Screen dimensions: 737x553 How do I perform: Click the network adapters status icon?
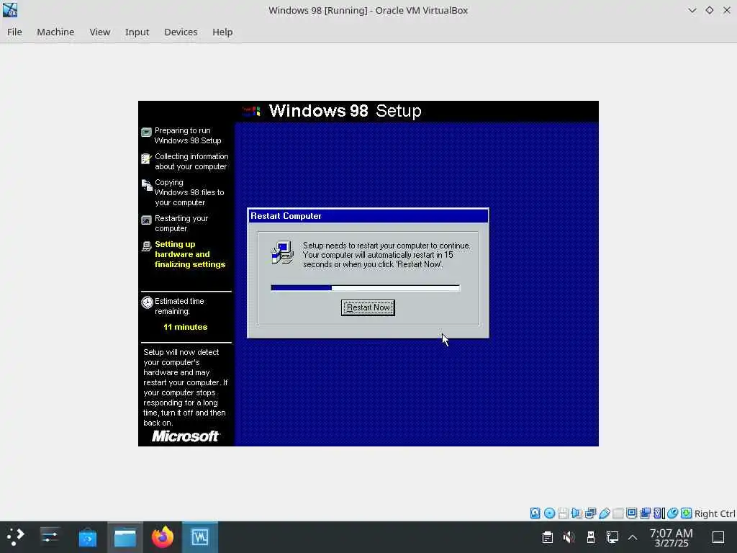click(590, 513)
